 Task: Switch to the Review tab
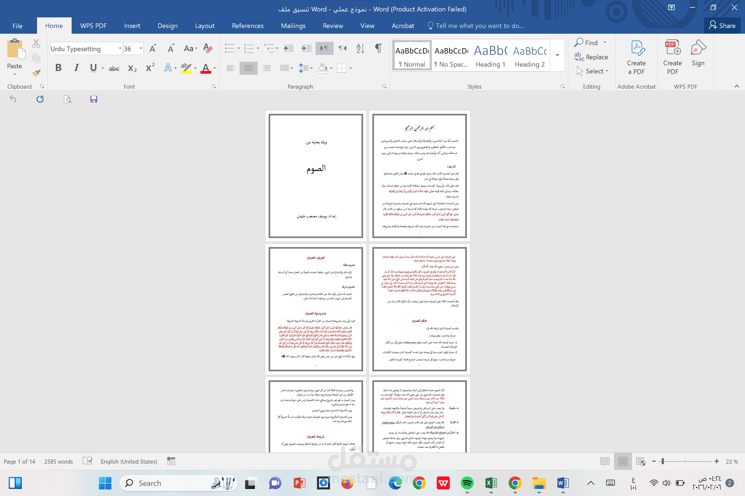(x=333, y=26)
